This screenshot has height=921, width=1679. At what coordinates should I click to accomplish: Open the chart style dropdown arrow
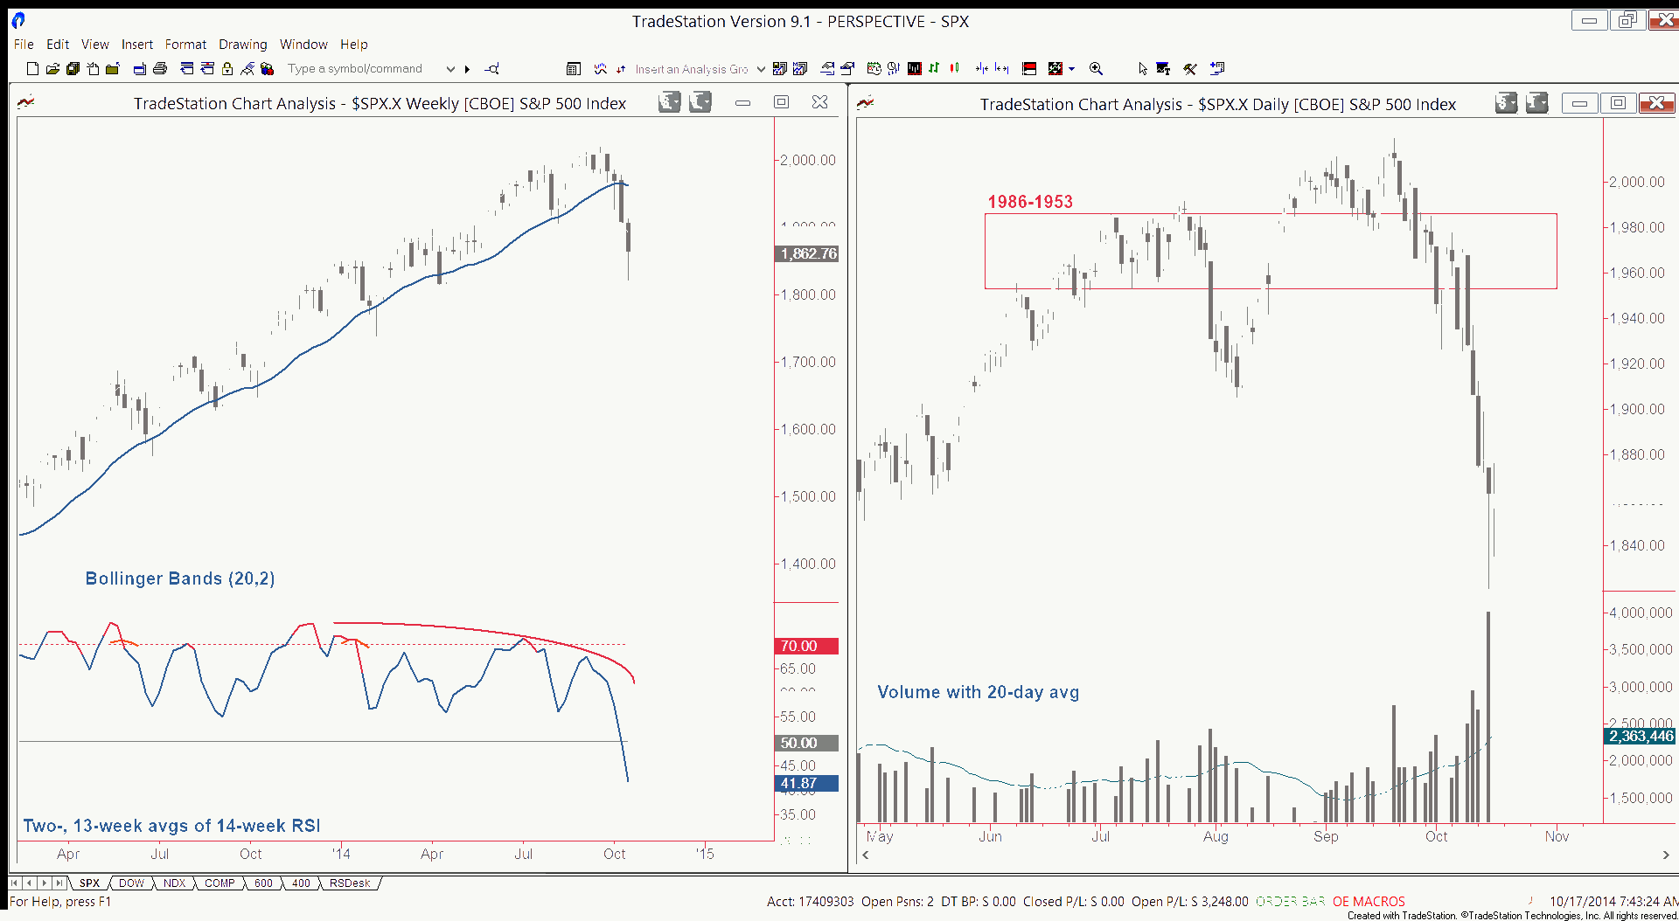click(1072, 69)
